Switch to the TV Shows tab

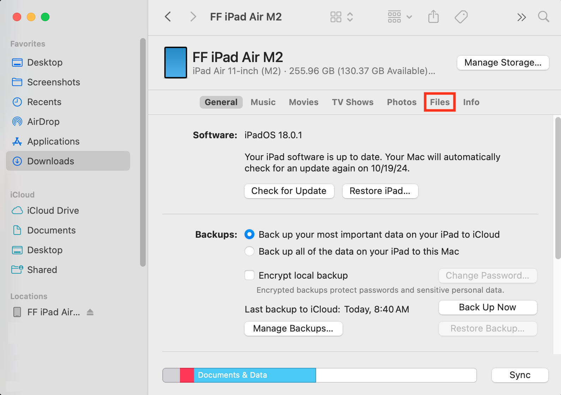pos(352,102)
